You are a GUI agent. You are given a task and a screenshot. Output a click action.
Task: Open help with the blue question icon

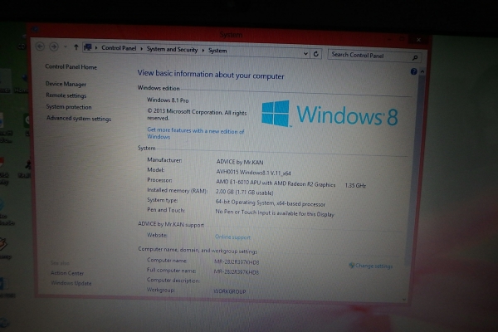click(x=413, y=71)
